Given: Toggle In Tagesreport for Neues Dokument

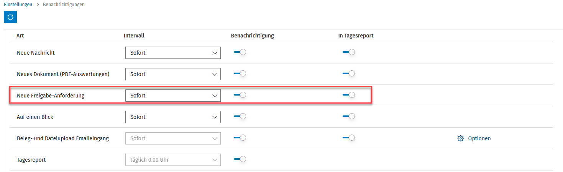Looking at the screenshot, I should click(349, 74).
